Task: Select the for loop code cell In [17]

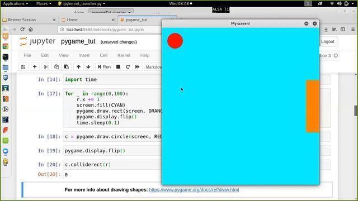Action: [112, 108]
